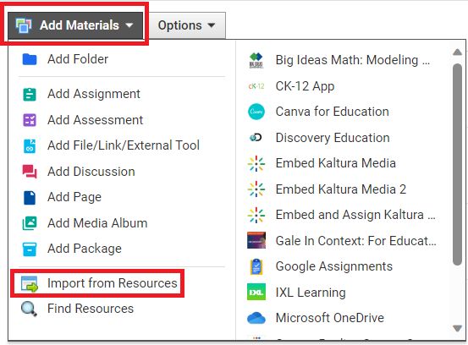Image resolution: width=468 pixels, height=345 pixels.
Task: Click the purple Add Assessment icon
Action: pos(30,120)
